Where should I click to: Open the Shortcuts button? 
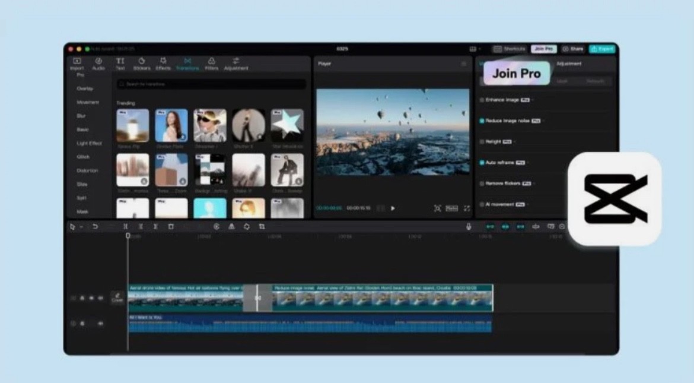[x=509, y=49]
